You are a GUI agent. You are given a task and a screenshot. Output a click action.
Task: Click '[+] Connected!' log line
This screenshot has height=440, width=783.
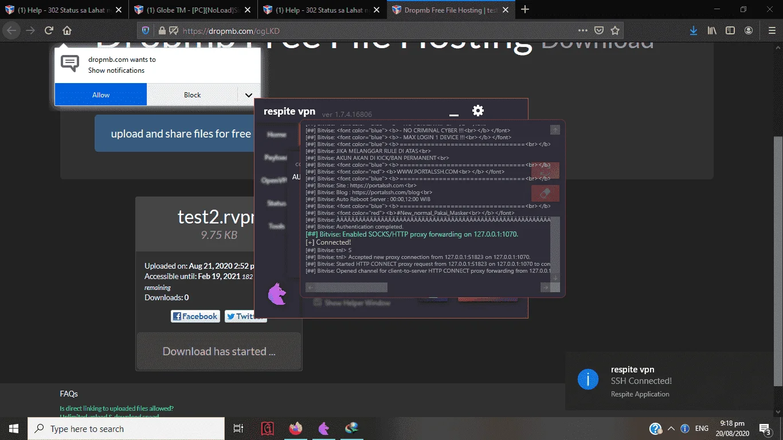(x=328, y=242)
